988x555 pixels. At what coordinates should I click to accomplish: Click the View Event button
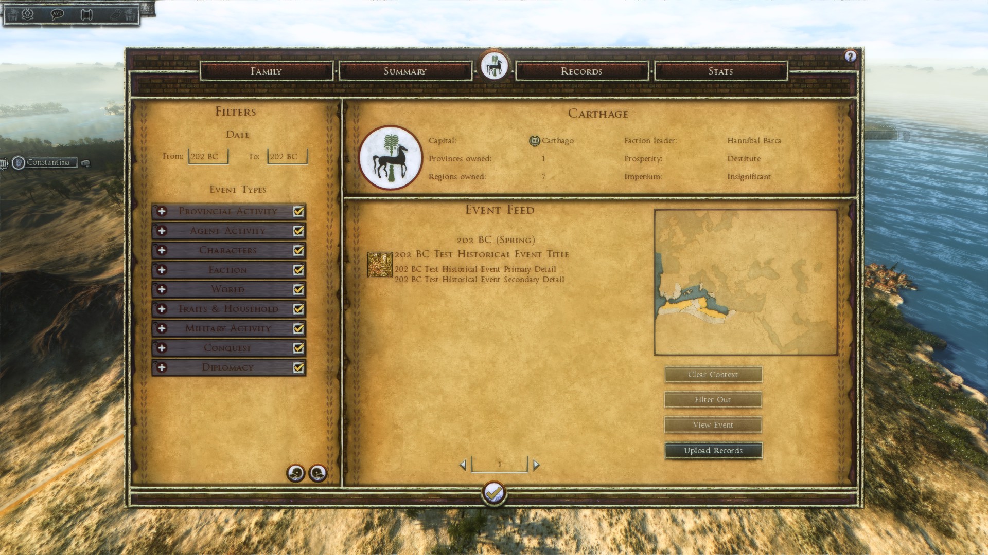pyautogui.click(x=713, y=425)
